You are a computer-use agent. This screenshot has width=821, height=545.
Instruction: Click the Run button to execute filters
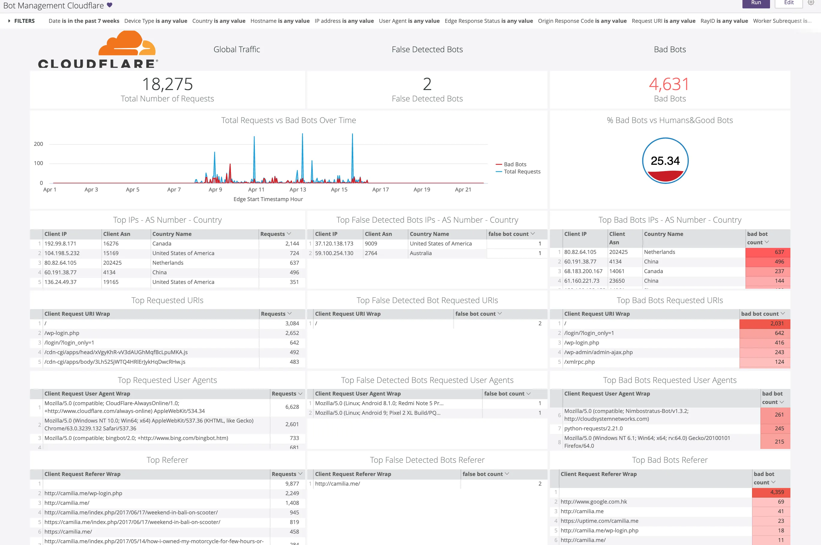click(757, 5)
